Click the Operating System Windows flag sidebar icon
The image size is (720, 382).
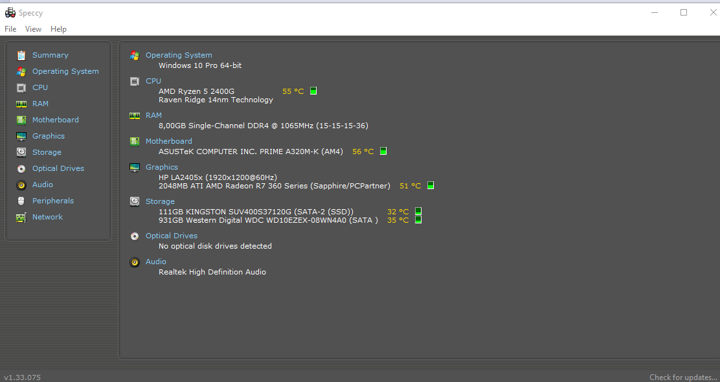pos(21,72)
